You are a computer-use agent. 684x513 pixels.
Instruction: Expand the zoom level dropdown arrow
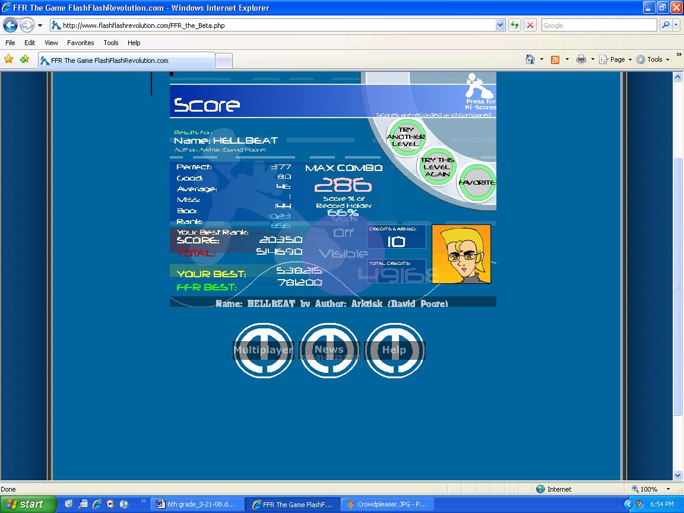668,489
